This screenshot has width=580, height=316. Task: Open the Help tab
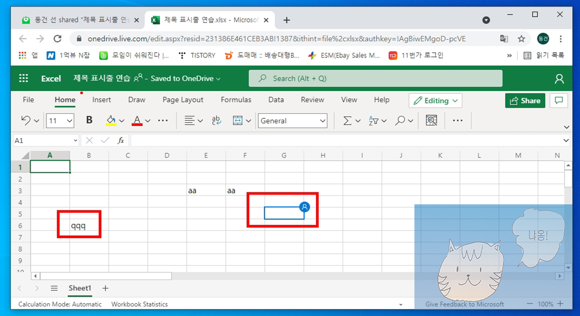click(x=381, y=100)
